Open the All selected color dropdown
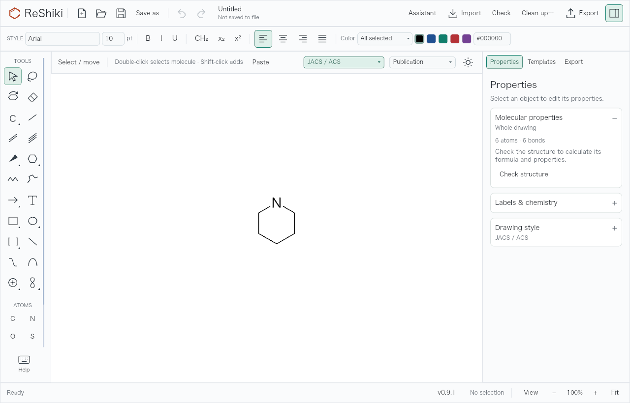The image size is (630, 403). coord(385,39)
